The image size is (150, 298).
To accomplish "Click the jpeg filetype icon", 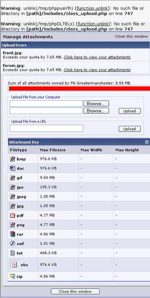I will coord(12,197).
